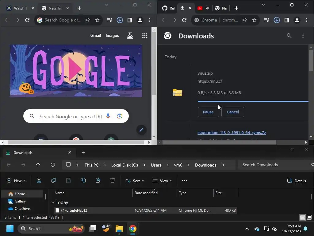The image size is (314, 236).
Task: Select the @FortniteH2012 file row
Action: point(145,210)
